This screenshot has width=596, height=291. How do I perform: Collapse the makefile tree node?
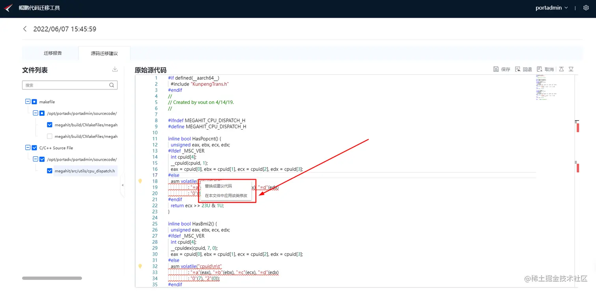(x=28, y=102)
